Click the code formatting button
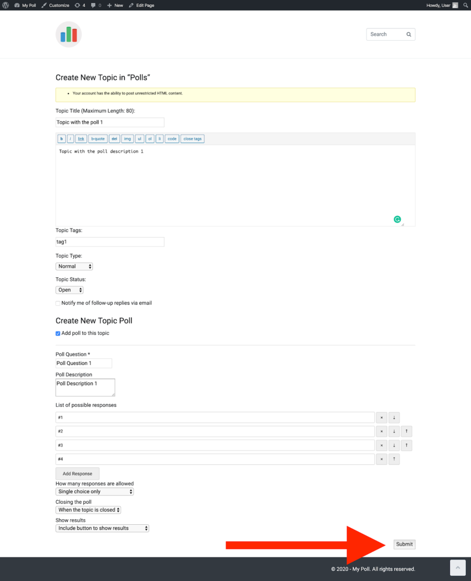Viewport: 471px width, 581px height. tap(171, 138)
